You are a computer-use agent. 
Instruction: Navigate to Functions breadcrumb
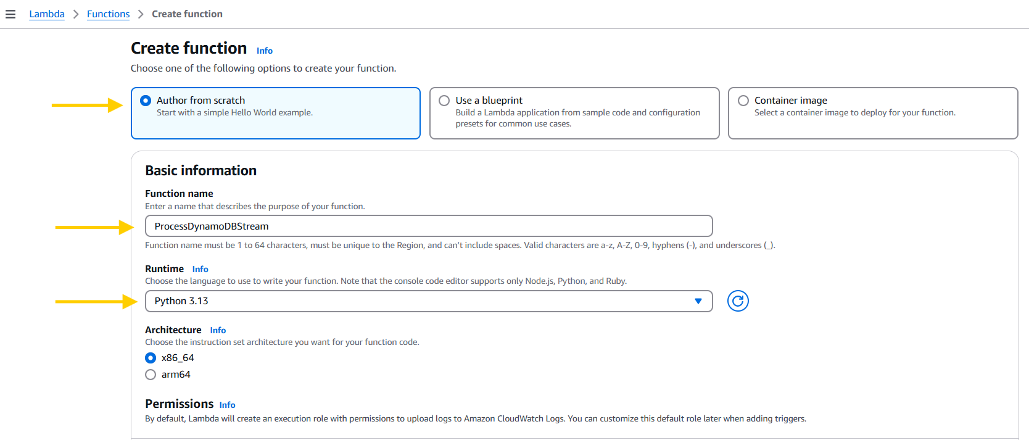[x=108, y=14]
